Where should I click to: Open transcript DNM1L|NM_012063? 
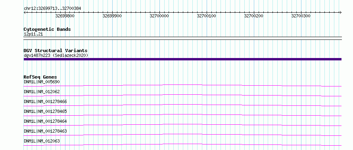42,141
